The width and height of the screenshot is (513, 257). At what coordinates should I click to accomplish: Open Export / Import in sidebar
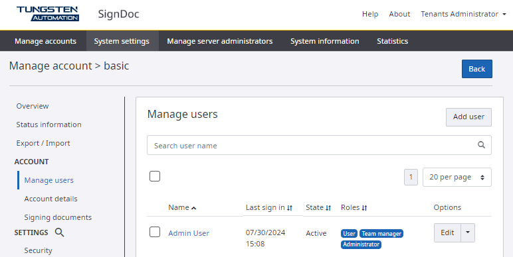(43, 143)
